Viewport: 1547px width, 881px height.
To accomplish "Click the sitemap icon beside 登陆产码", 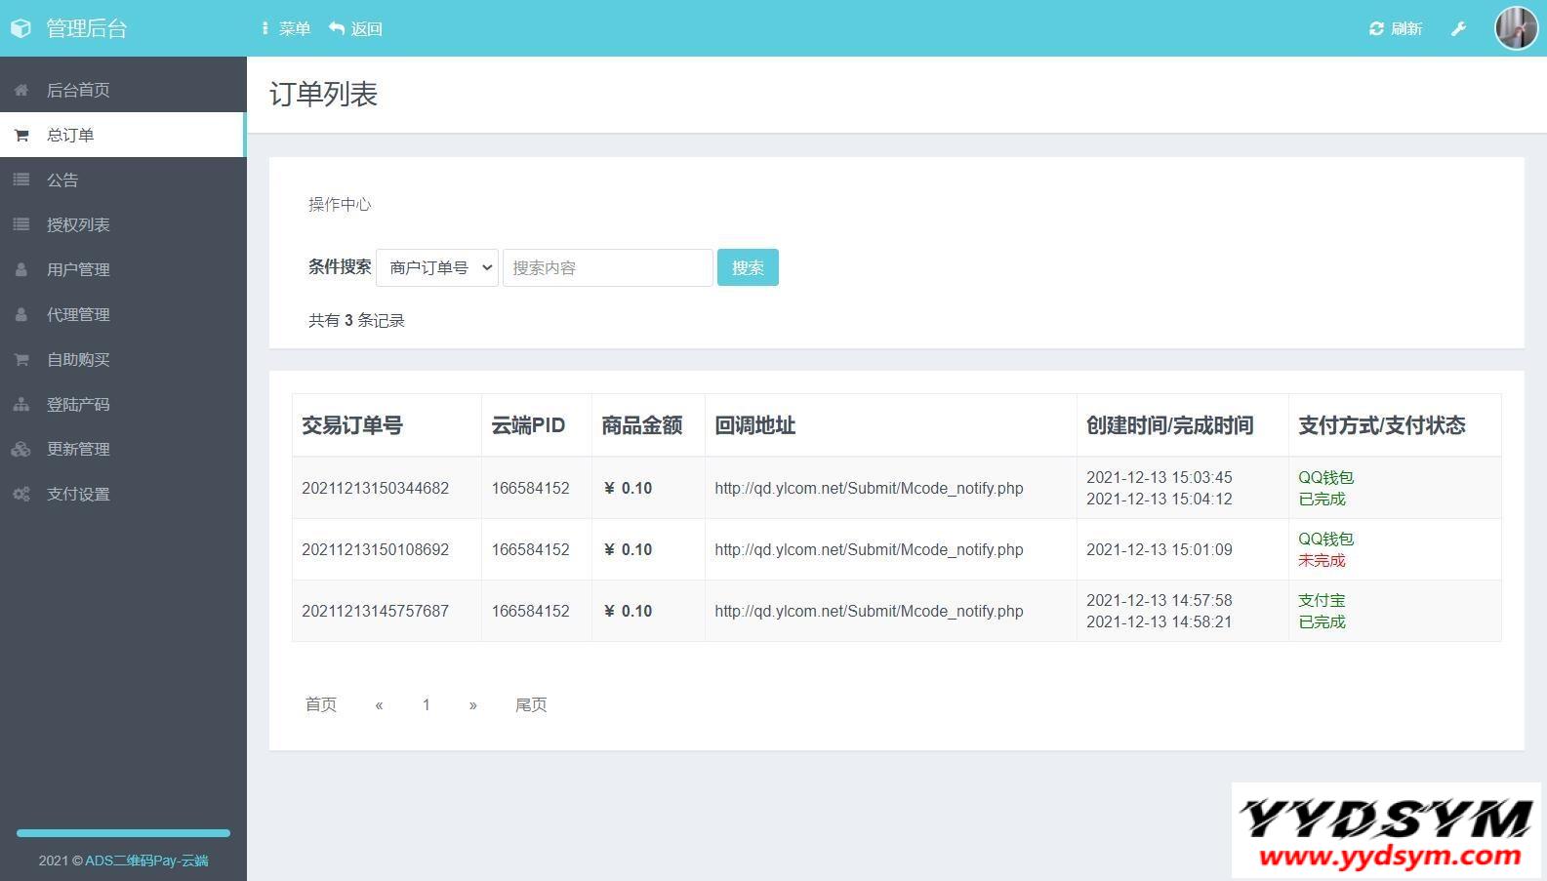I will tap(21, 405).
